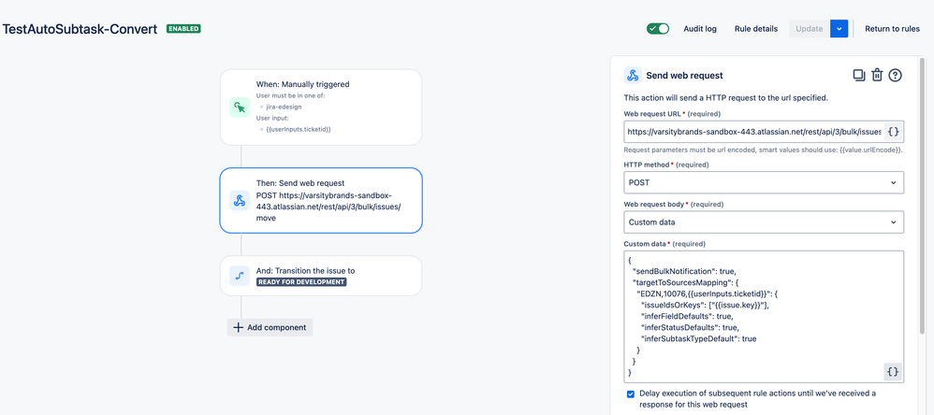Delete the Send web request component
Screen dimensions: 934x415
pos(877,76)
